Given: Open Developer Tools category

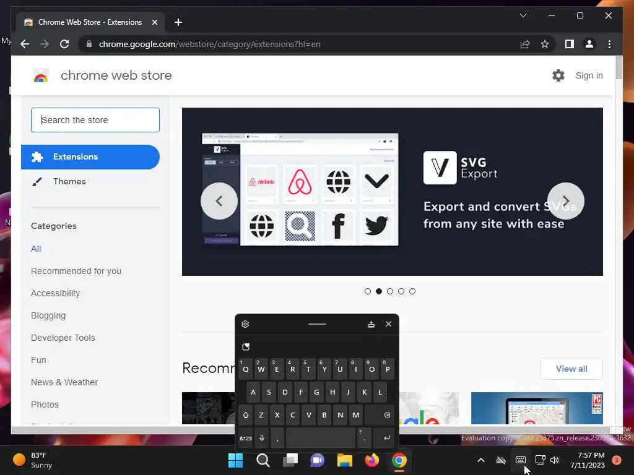Looking at the screenshot, I should click(x=63, y=338).
